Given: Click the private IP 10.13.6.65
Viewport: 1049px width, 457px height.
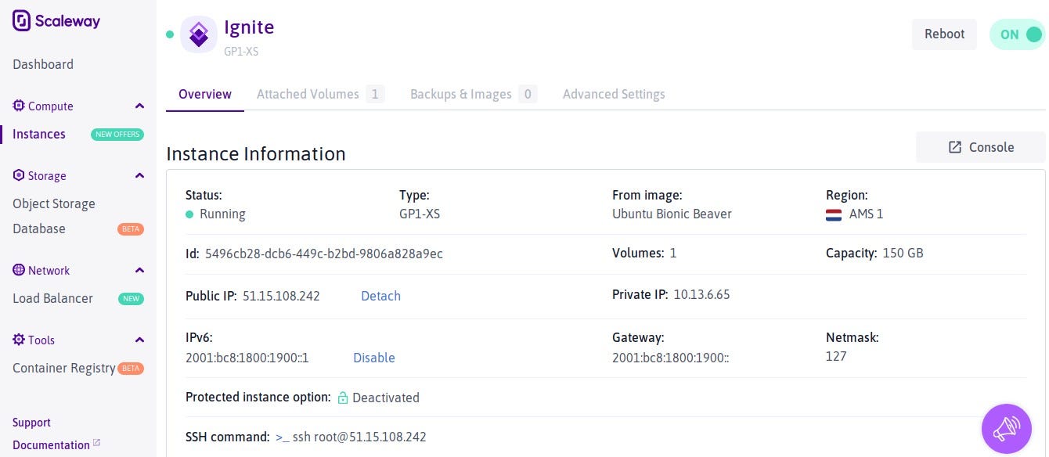Looking at the screenshot, I should 701,295.
